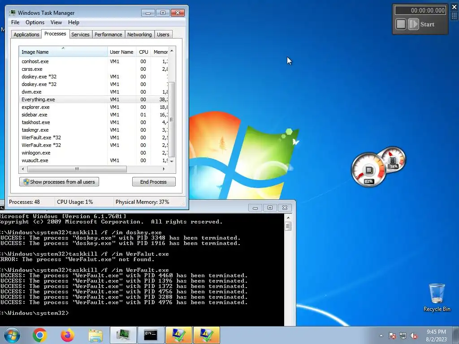459x344 pixels.
Task: Open the Help menu in Task Manager
Action: (x=74, y=22)
